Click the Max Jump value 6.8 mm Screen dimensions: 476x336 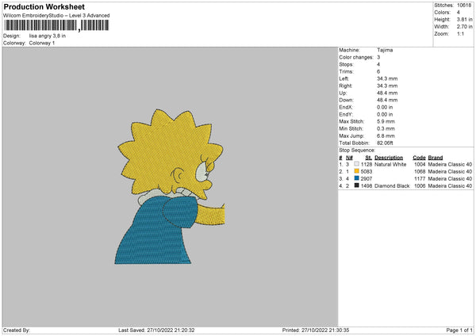(386, 136)
